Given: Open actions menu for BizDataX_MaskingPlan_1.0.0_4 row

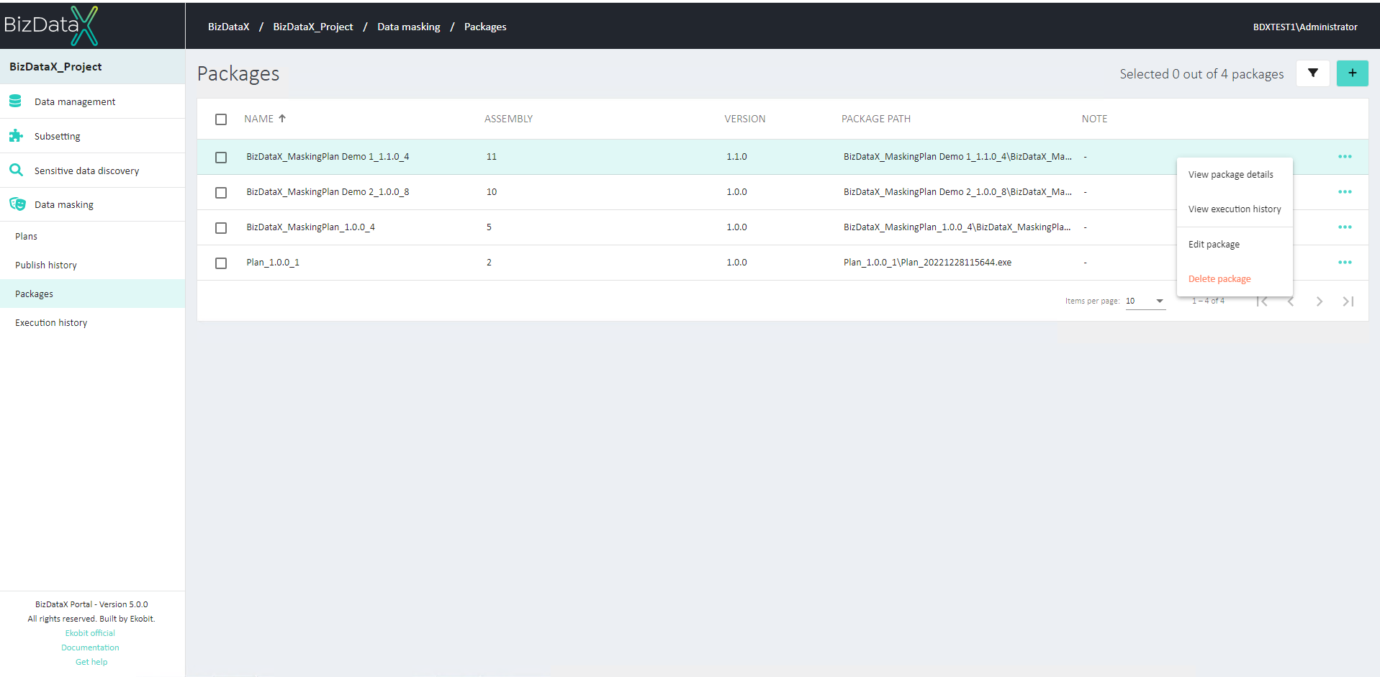Looking at the screenshot, I should [x=1345, y=227].
